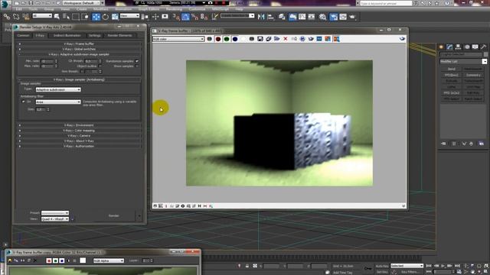
Task: Click the Select by Name icon
Action: click(x=66, y=17)
